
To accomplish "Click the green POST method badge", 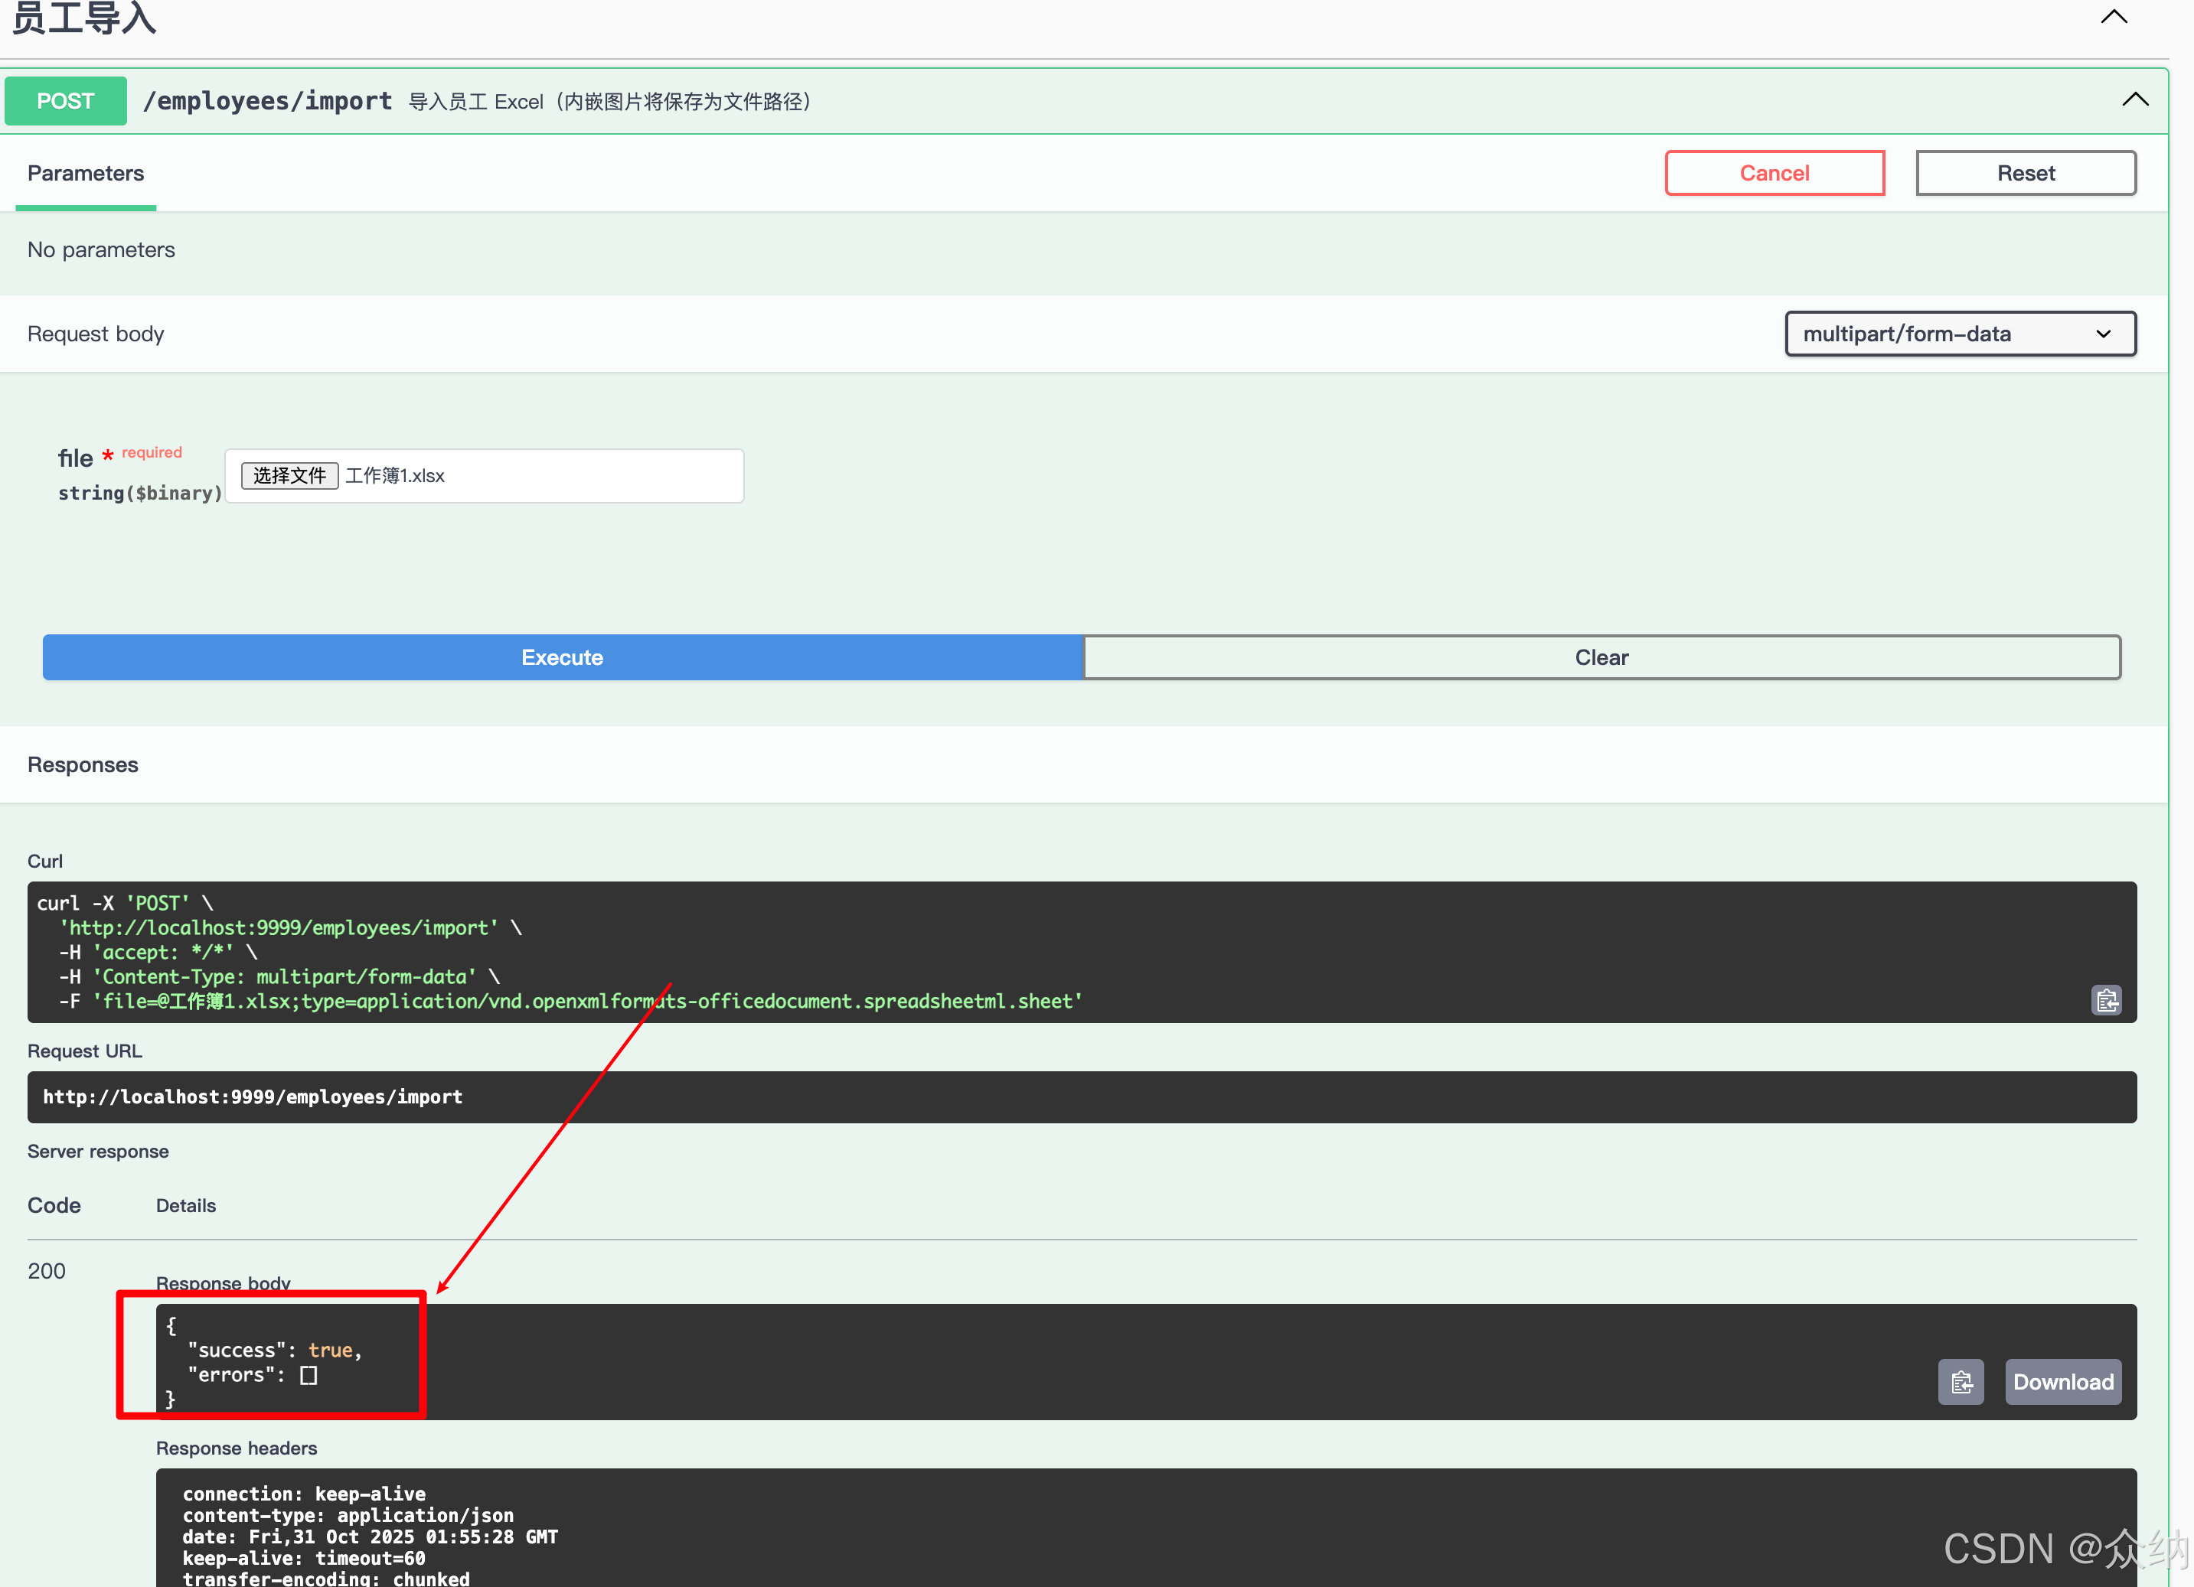I will click(66, 100).
